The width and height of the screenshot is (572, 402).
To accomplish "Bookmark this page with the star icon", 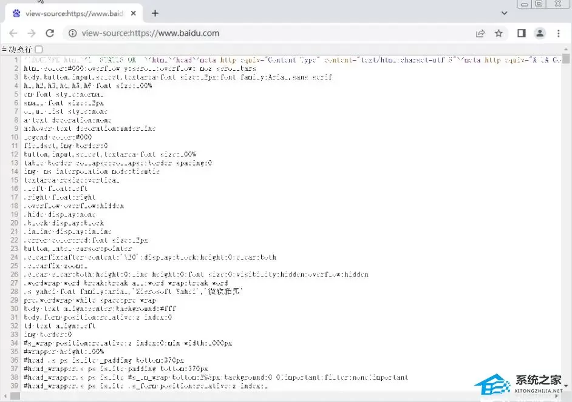I will coord(499,33).
